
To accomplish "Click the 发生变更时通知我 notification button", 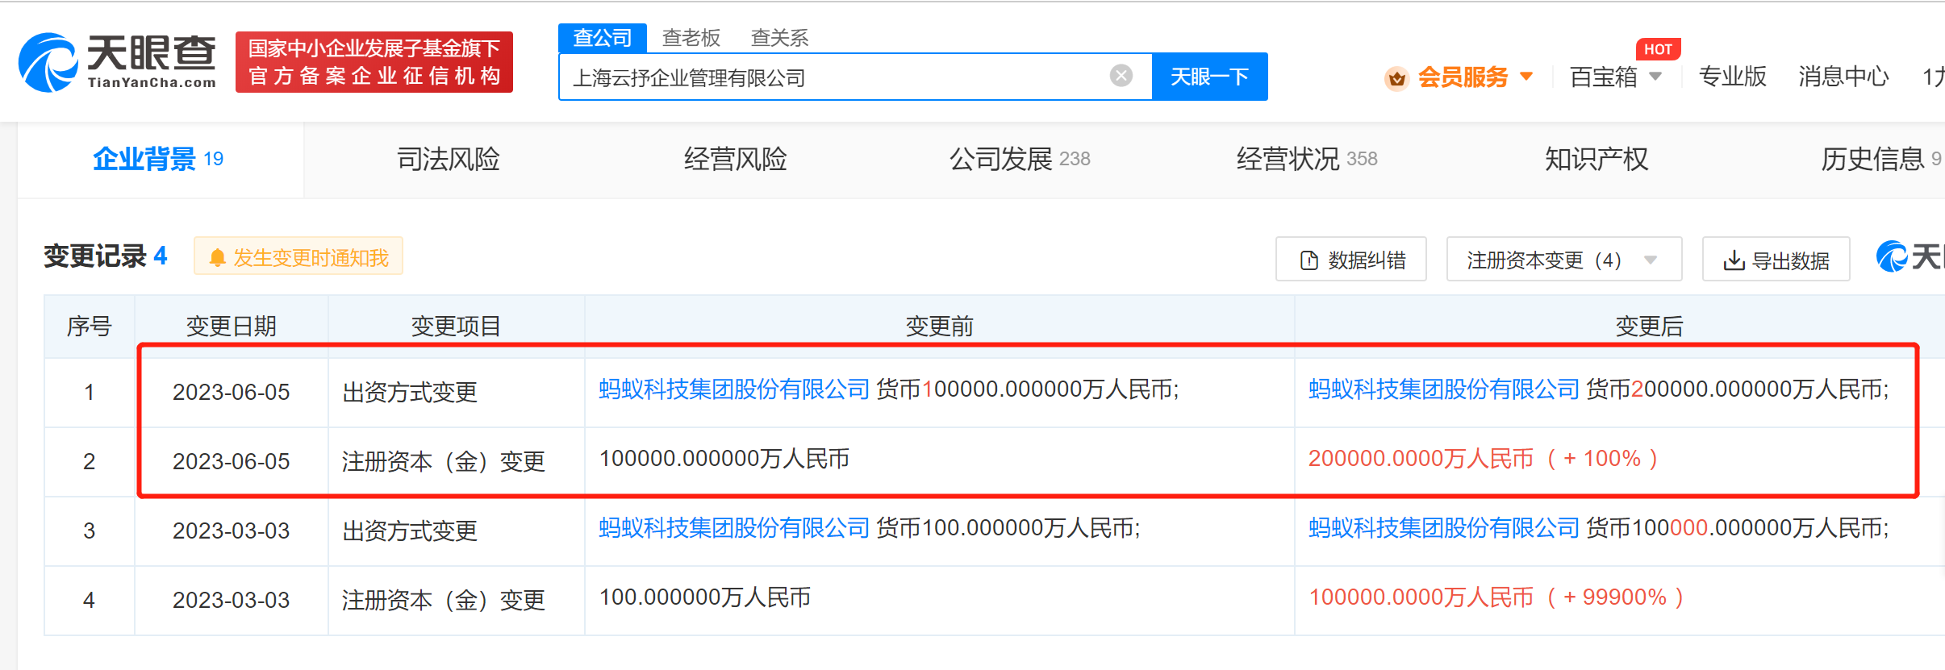I will (x=298, y=257).
